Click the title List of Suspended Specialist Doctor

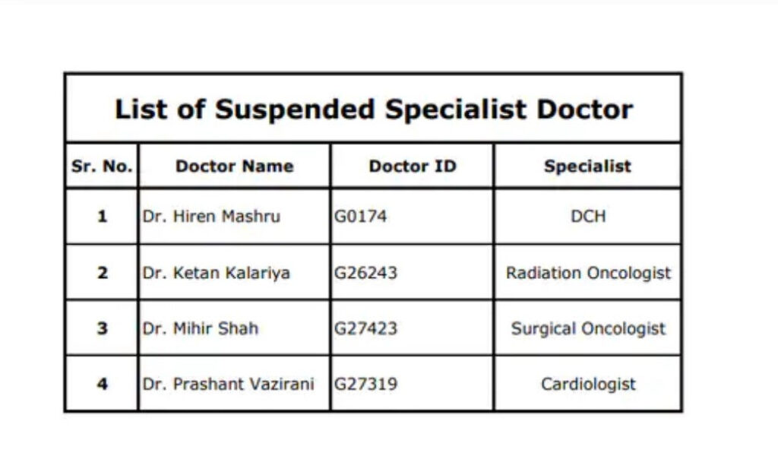(x=374, y=109)
